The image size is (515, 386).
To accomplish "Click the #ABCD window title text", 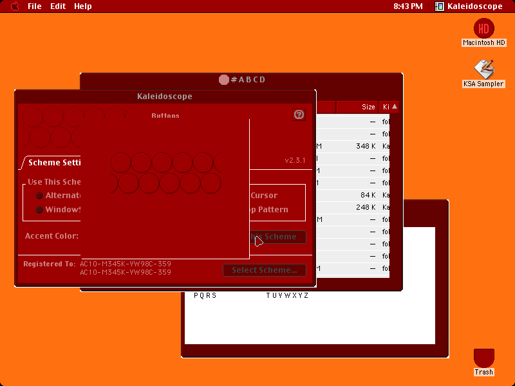I will [x=248, y=80].
